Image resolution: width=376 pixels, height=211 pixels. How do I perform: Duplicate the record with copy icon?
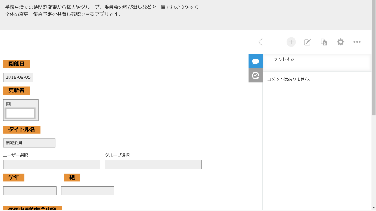coord(324,42)
